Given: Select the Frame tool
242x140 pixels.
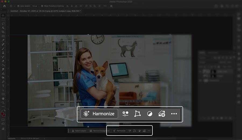Looking at the screenshot, I should pyautogui.click(x=3, y=36).
